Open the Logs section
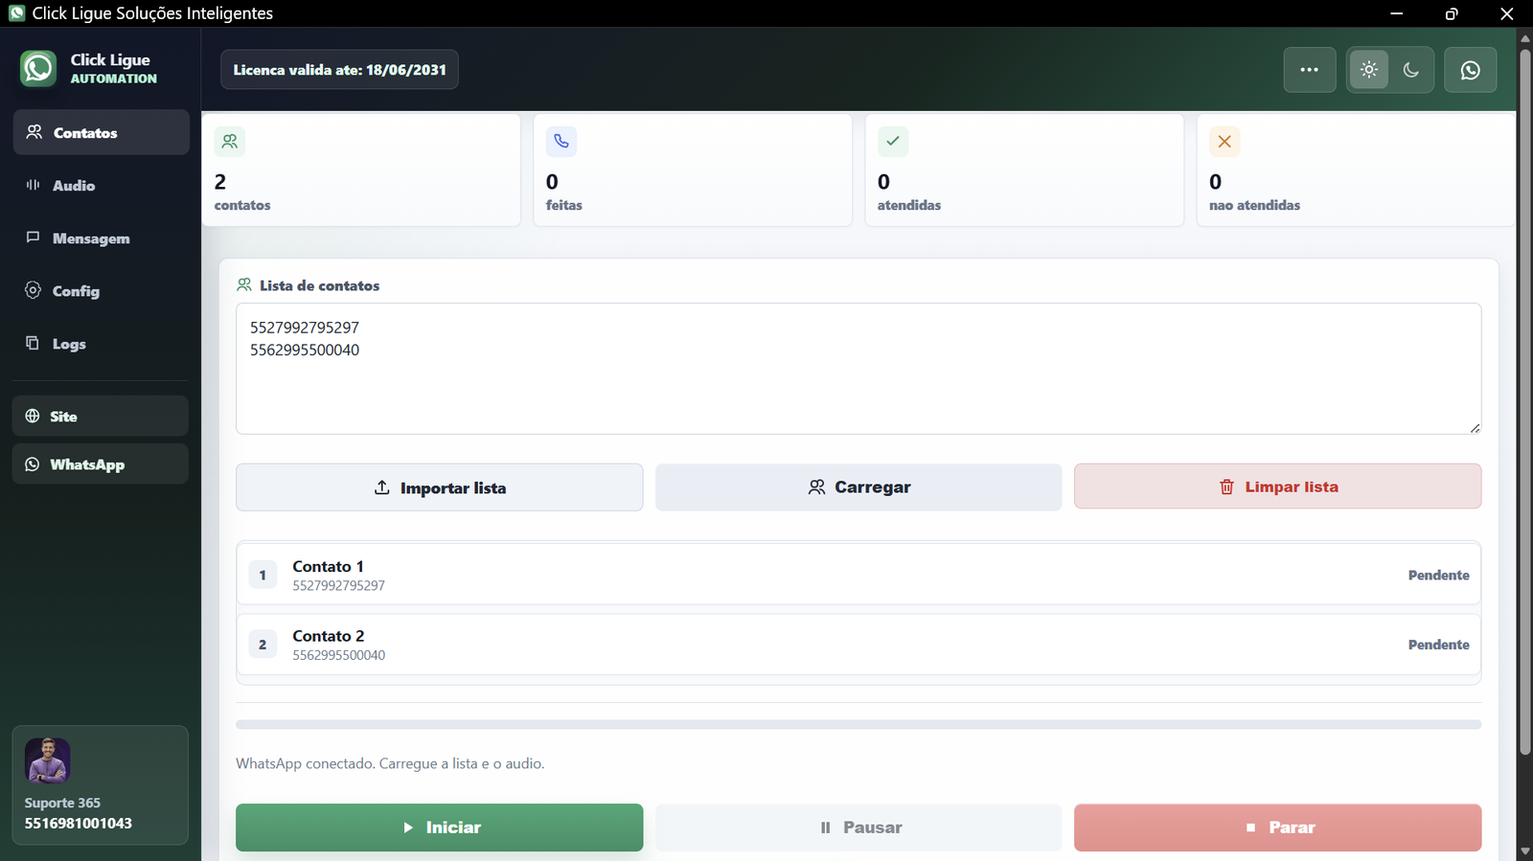Viewport: 1533px width, 861px height. pyautogui.click(x=102, y=343)
